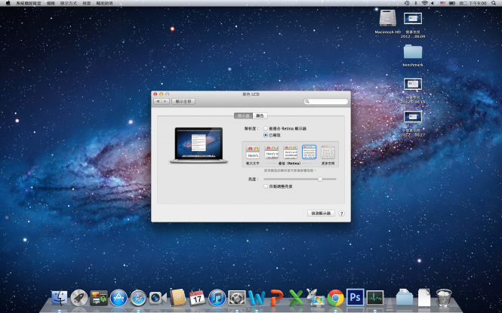The image size is (502, 313).
Task: Open System Preferences gear in Dock
Action: (237, 299)
